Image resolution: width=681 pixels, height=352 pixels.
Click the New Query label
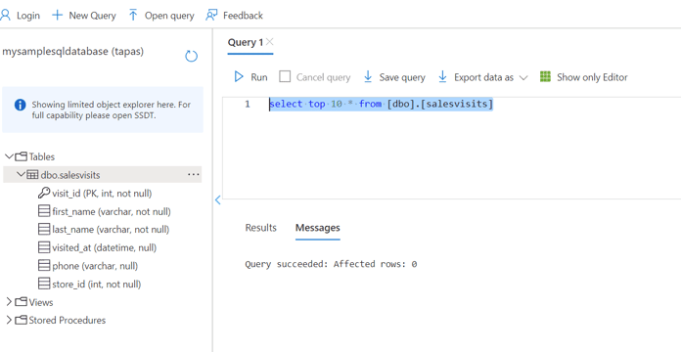click(92, 16)
